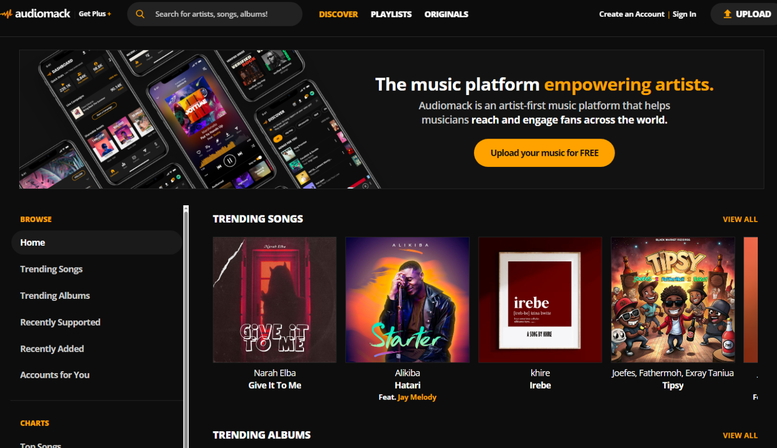Open the Give It To Me cover art

coord(275,300)
